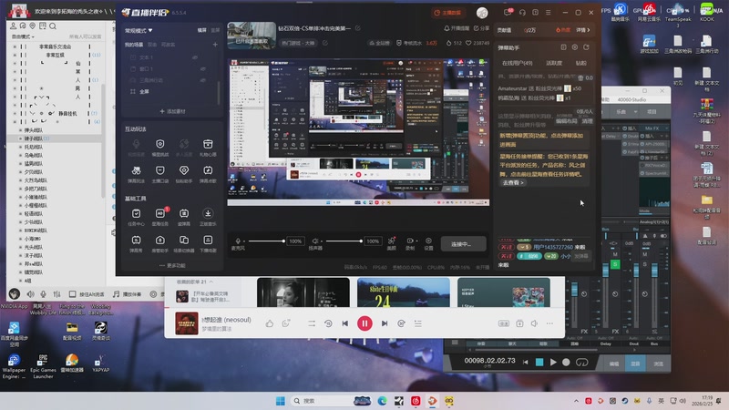729x410 pixels.
Task: Expand 详情 in the live companion panel
Action: (583, 30)
